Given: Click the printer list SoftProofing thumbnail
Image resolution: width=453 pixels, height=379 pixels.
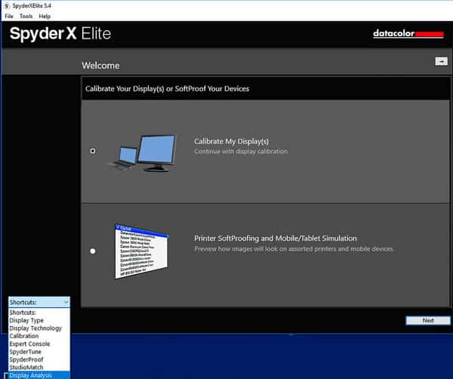Looking at the screenshot, I should coord(142,251).
